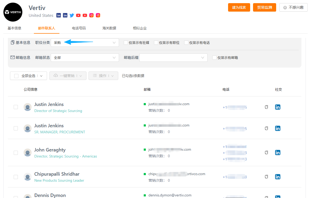Image resolution: width=309 pixels, height=198 pixels.
Task: Copy phone in Director of Strategic Sourcing row
Action: click(266, 107)
